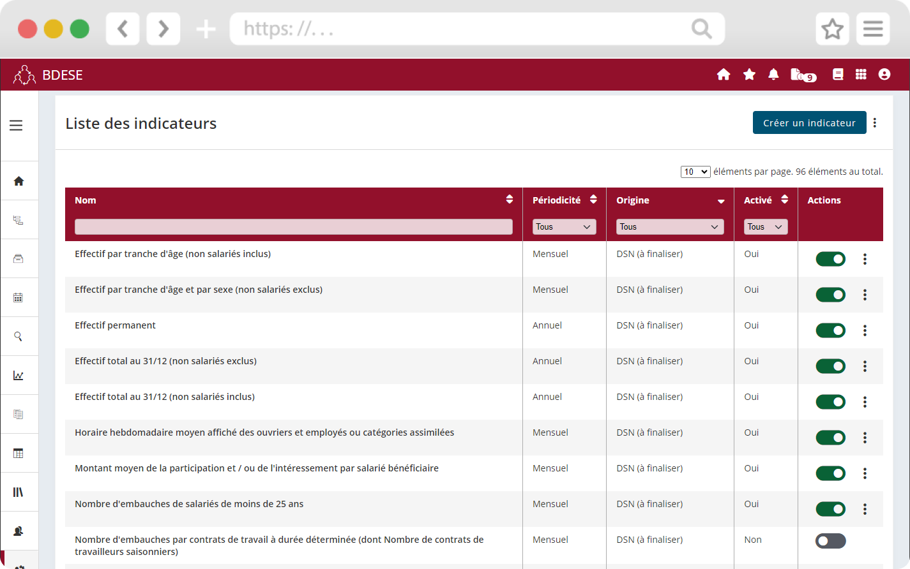Screen dimensions: 910x569
Task: Open favorites star in the BDESE header
Action: coord(749,75)
